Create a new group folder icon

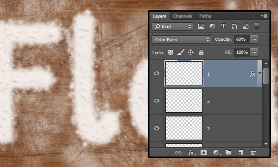(x=228, y=152)
